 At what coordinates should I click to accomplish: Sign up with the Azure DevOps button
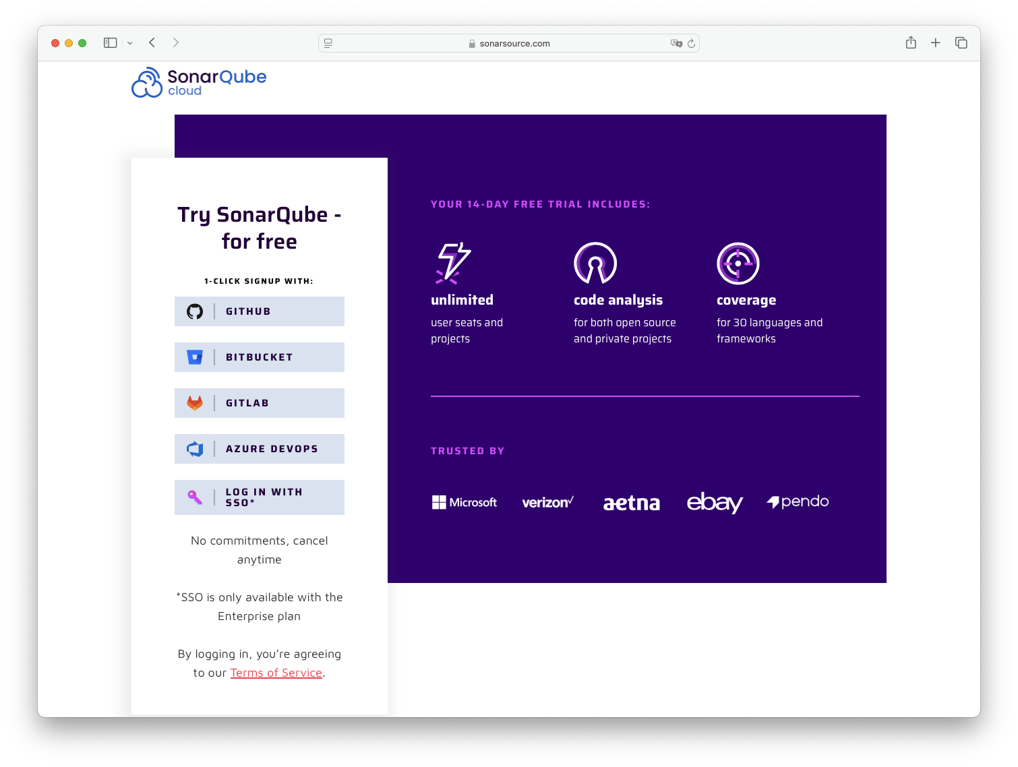(260, 449)
